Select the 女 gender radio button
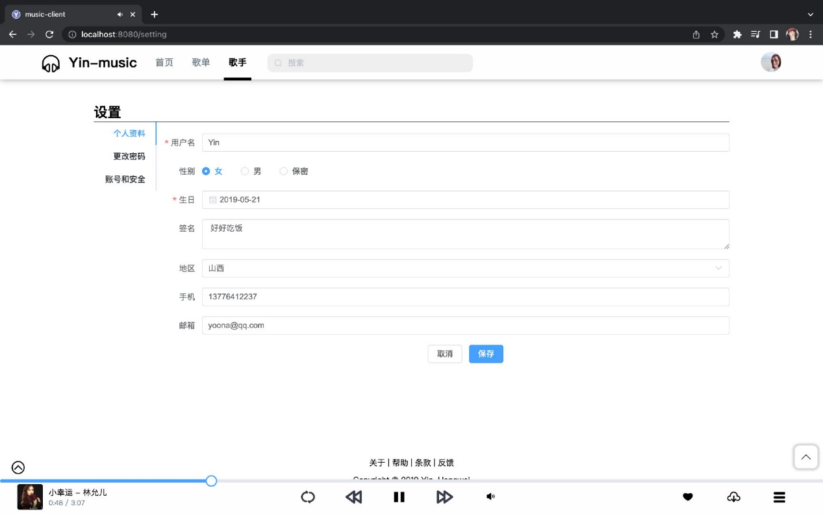 [206, 171]
